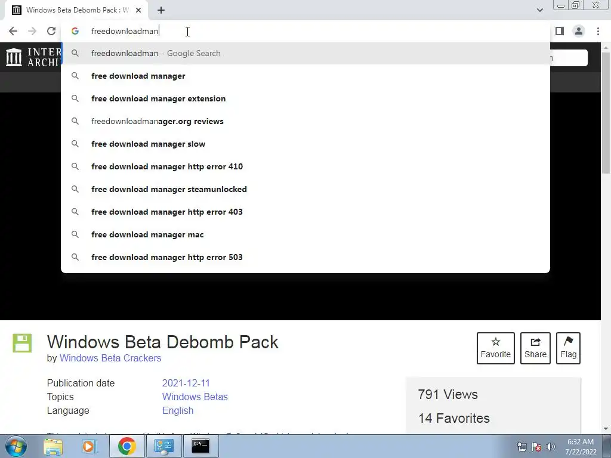
Task: Open the English language link
Action: (178, 410)
